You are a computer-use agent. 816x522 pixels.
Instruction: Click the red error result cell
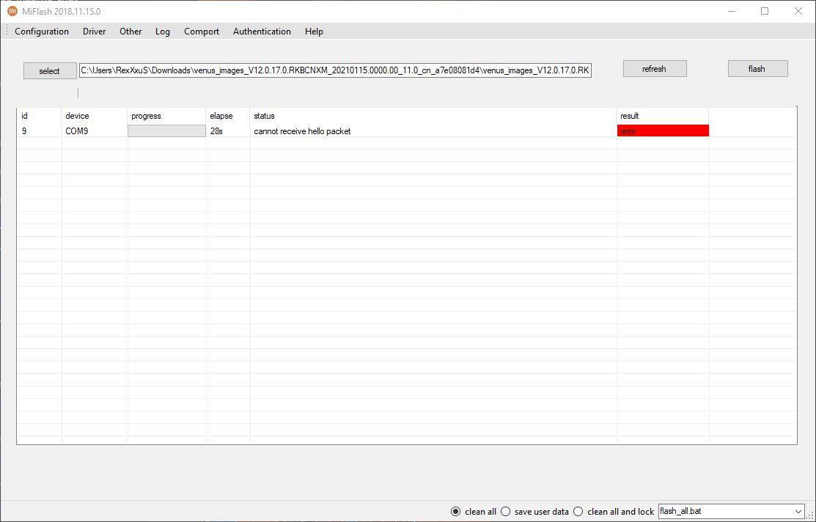click(x=663, y=131)
